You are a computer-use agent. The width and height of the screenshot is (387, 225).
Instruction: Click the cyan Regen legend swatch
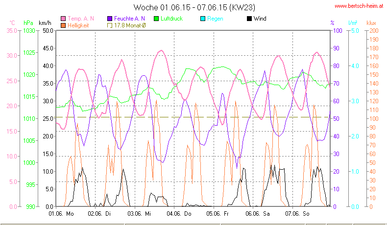pyautogui.click(x=203, y=19)
